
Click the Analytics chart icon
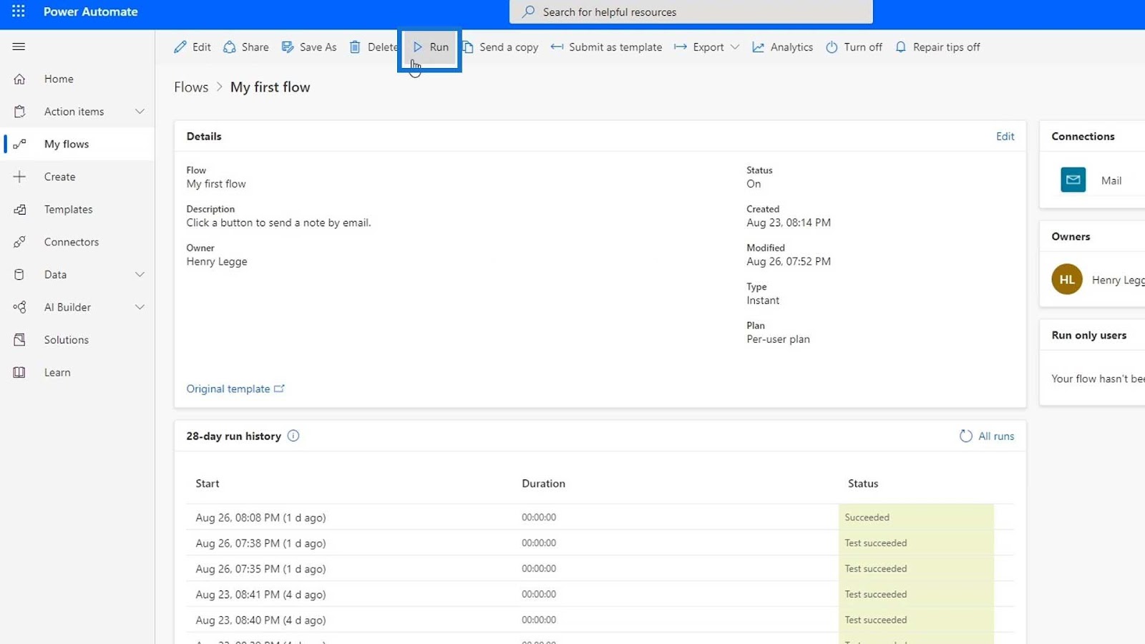(758, 47)
